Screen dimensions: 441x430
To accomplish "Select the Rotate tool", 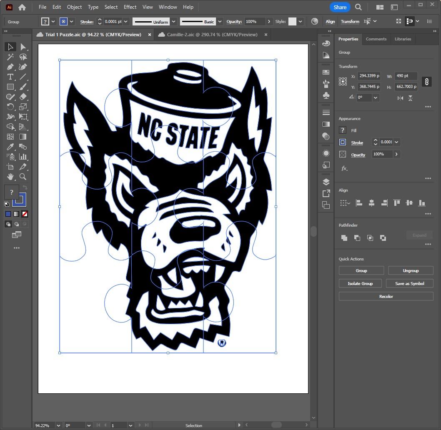I will coord(10,107).
